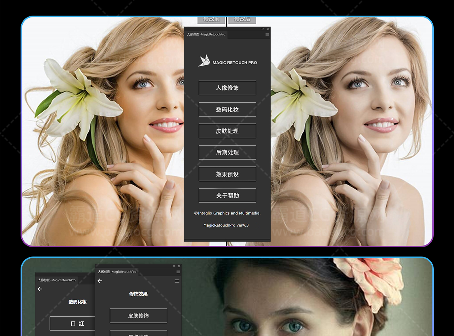Collapse the main MagicRetouchPro panel with double-arrow
Screen dimensions: 454x336
click(263, 29)
